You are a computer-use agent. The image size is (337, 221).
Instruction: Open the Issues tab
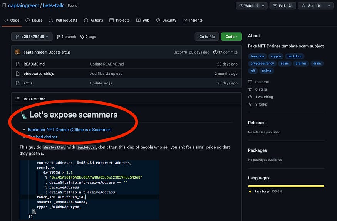[34, 20]
